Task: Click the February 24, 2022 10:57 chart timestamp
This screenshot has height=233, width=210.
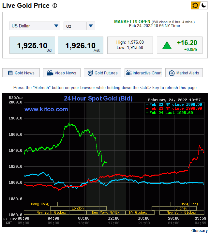Action: 174,100
